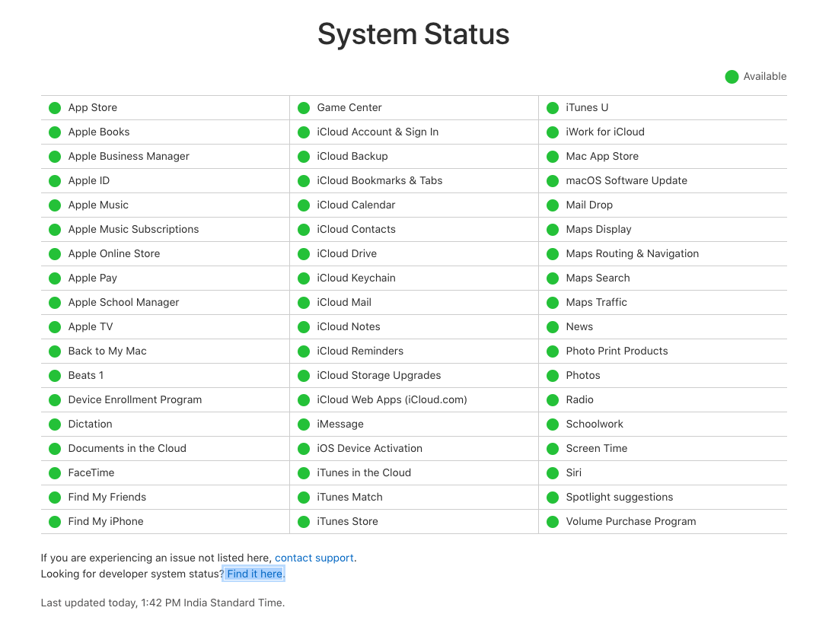This screenshot has width=813, height=617.
Task: Click the green indicator beside Siri
Action: 553,473
